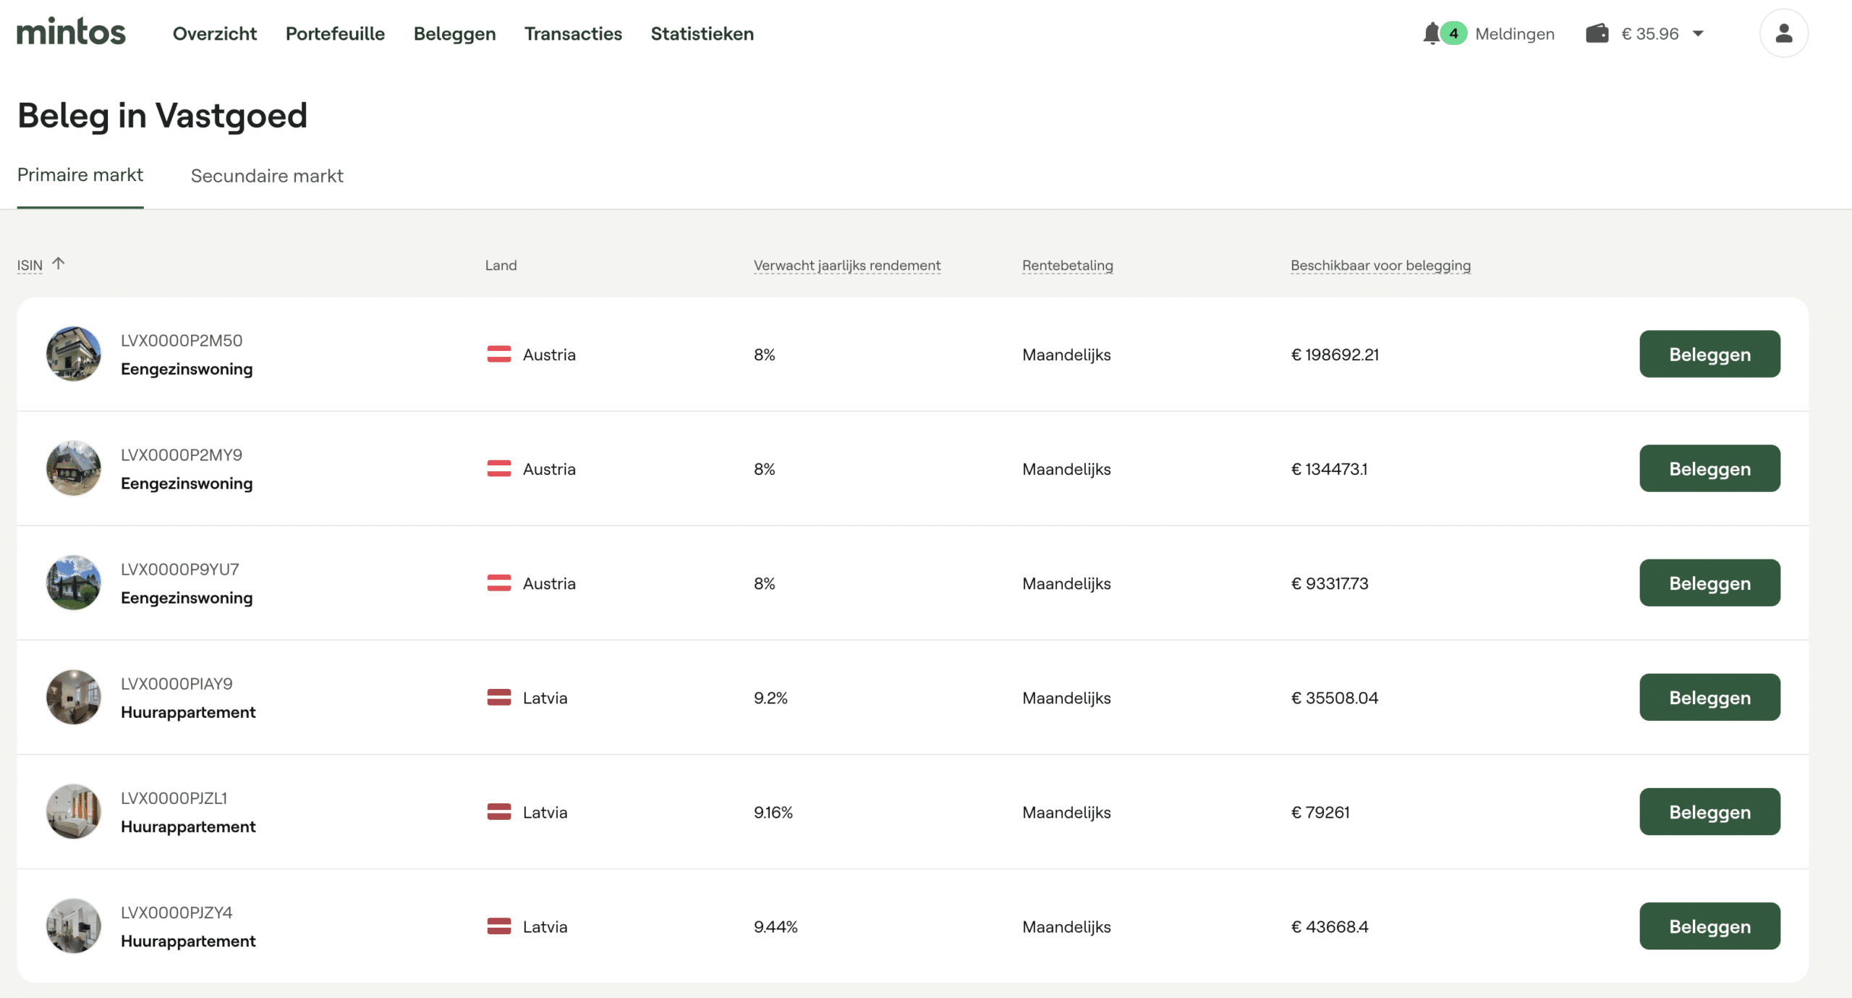Click the notification count badge
1852x998 pixels.
pos(1453,33)
